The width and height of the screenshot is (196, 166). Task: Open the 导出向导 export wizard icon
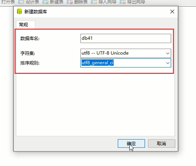[x=123, y=2]
